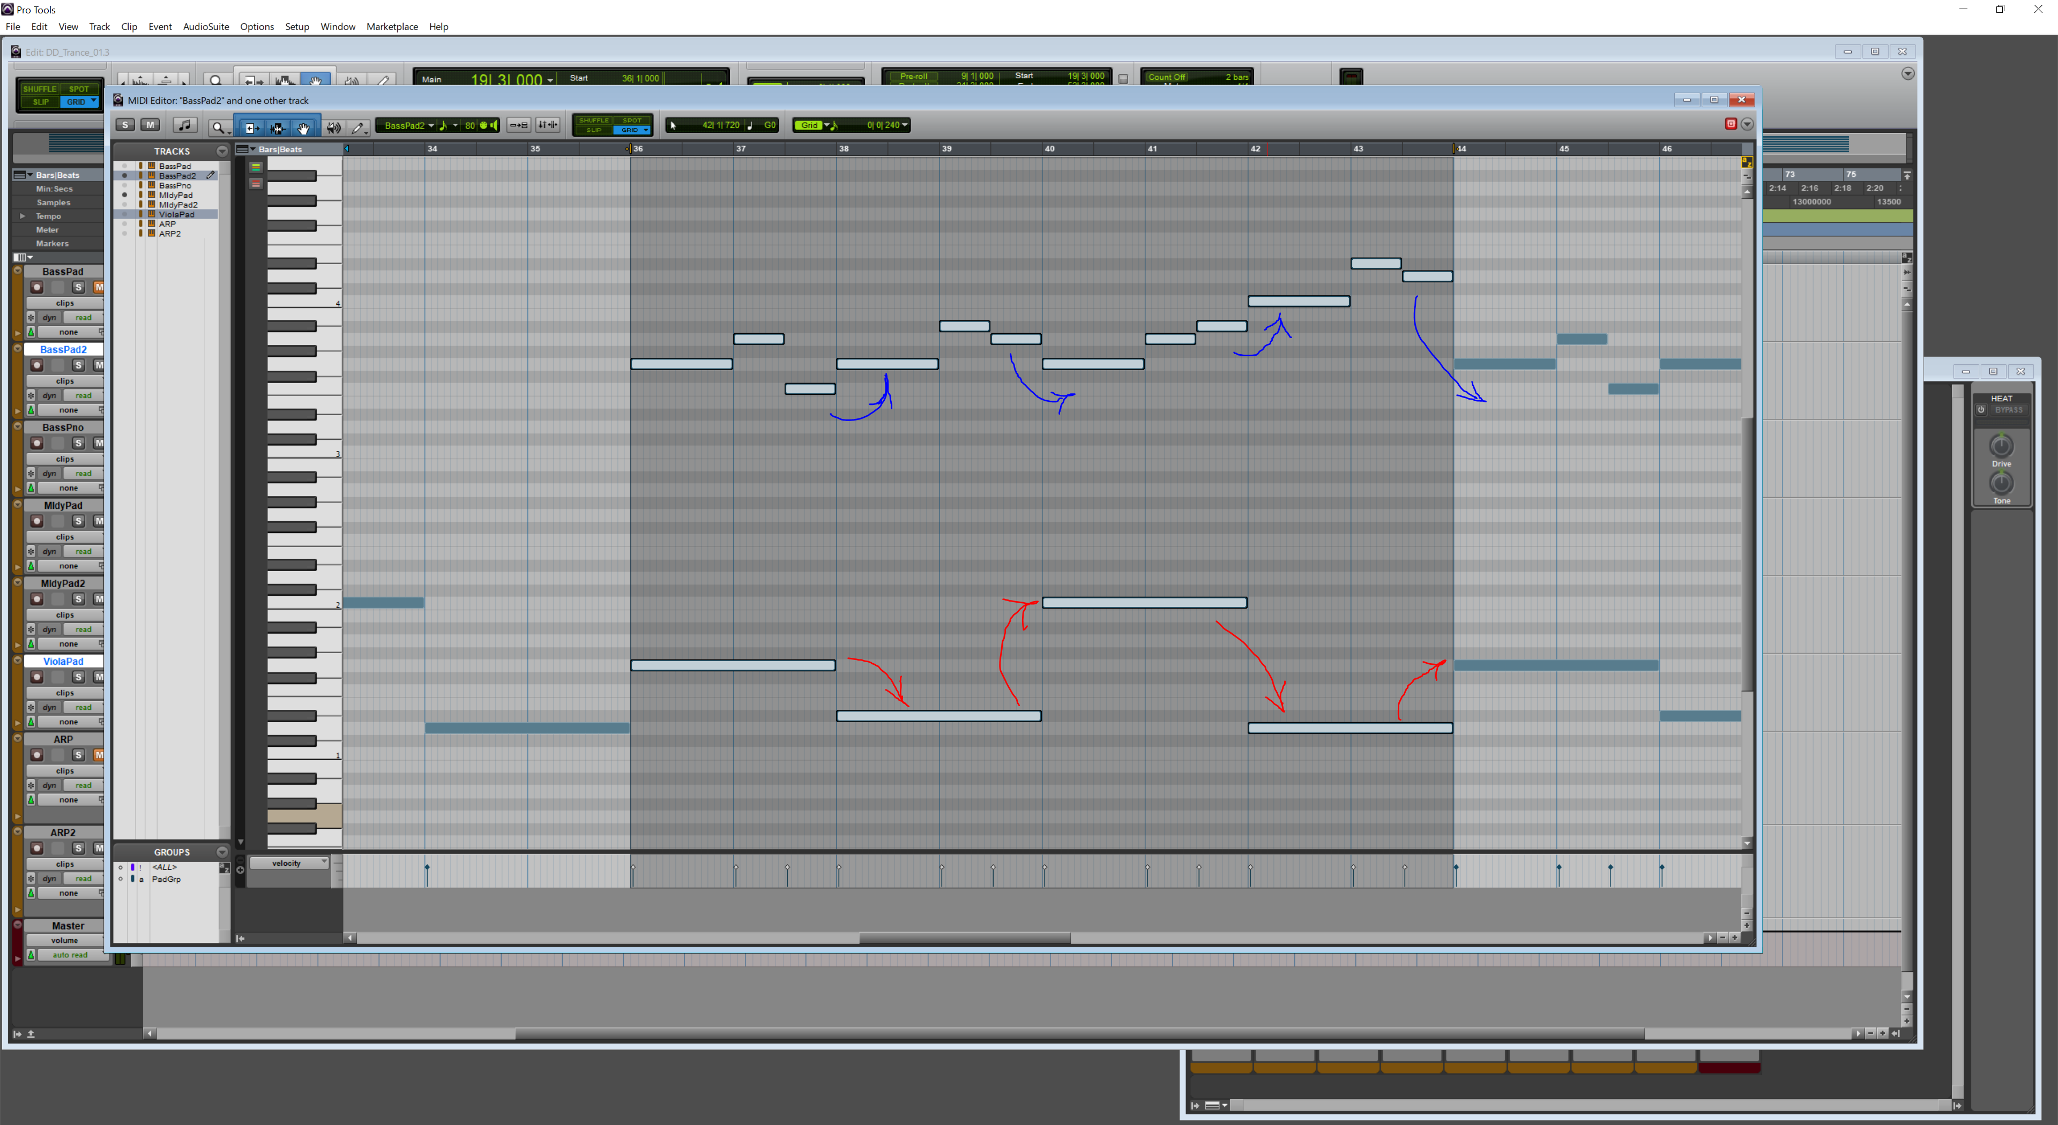
Task: Open the velocity lane type dropdown
Action: pyautogui.click(x=290, y=863)
